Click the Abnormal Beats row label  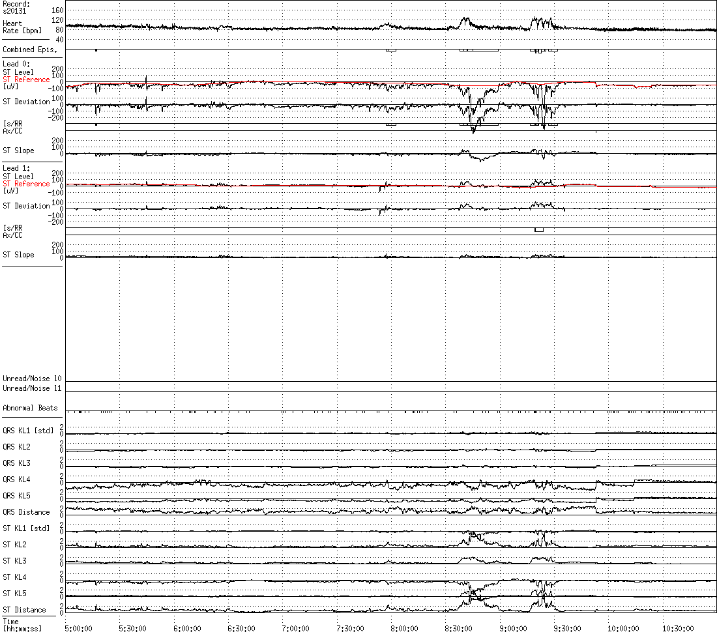pos(30,408)
